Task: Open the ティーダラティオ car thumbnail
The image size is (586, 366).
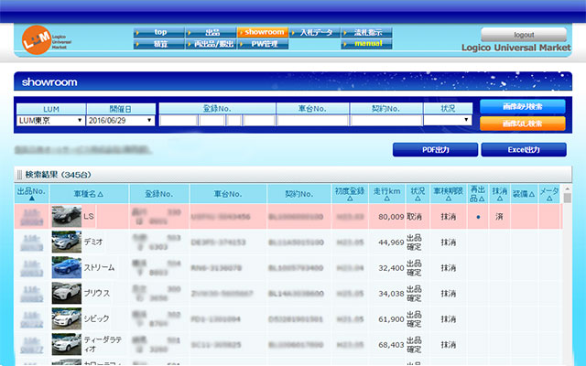Action: click(x=67, y=344)
